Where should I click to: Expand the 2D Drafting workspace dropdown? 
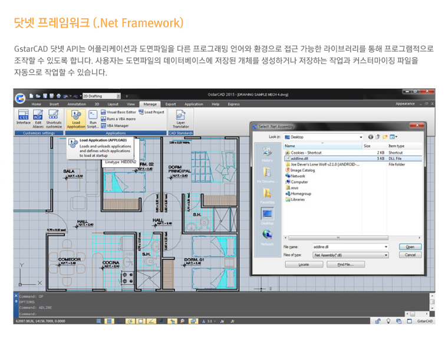[119, 96]
